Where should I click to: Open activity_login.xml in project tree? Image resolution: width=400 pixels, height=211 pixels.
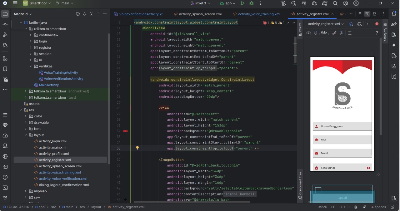pos(52,141)
